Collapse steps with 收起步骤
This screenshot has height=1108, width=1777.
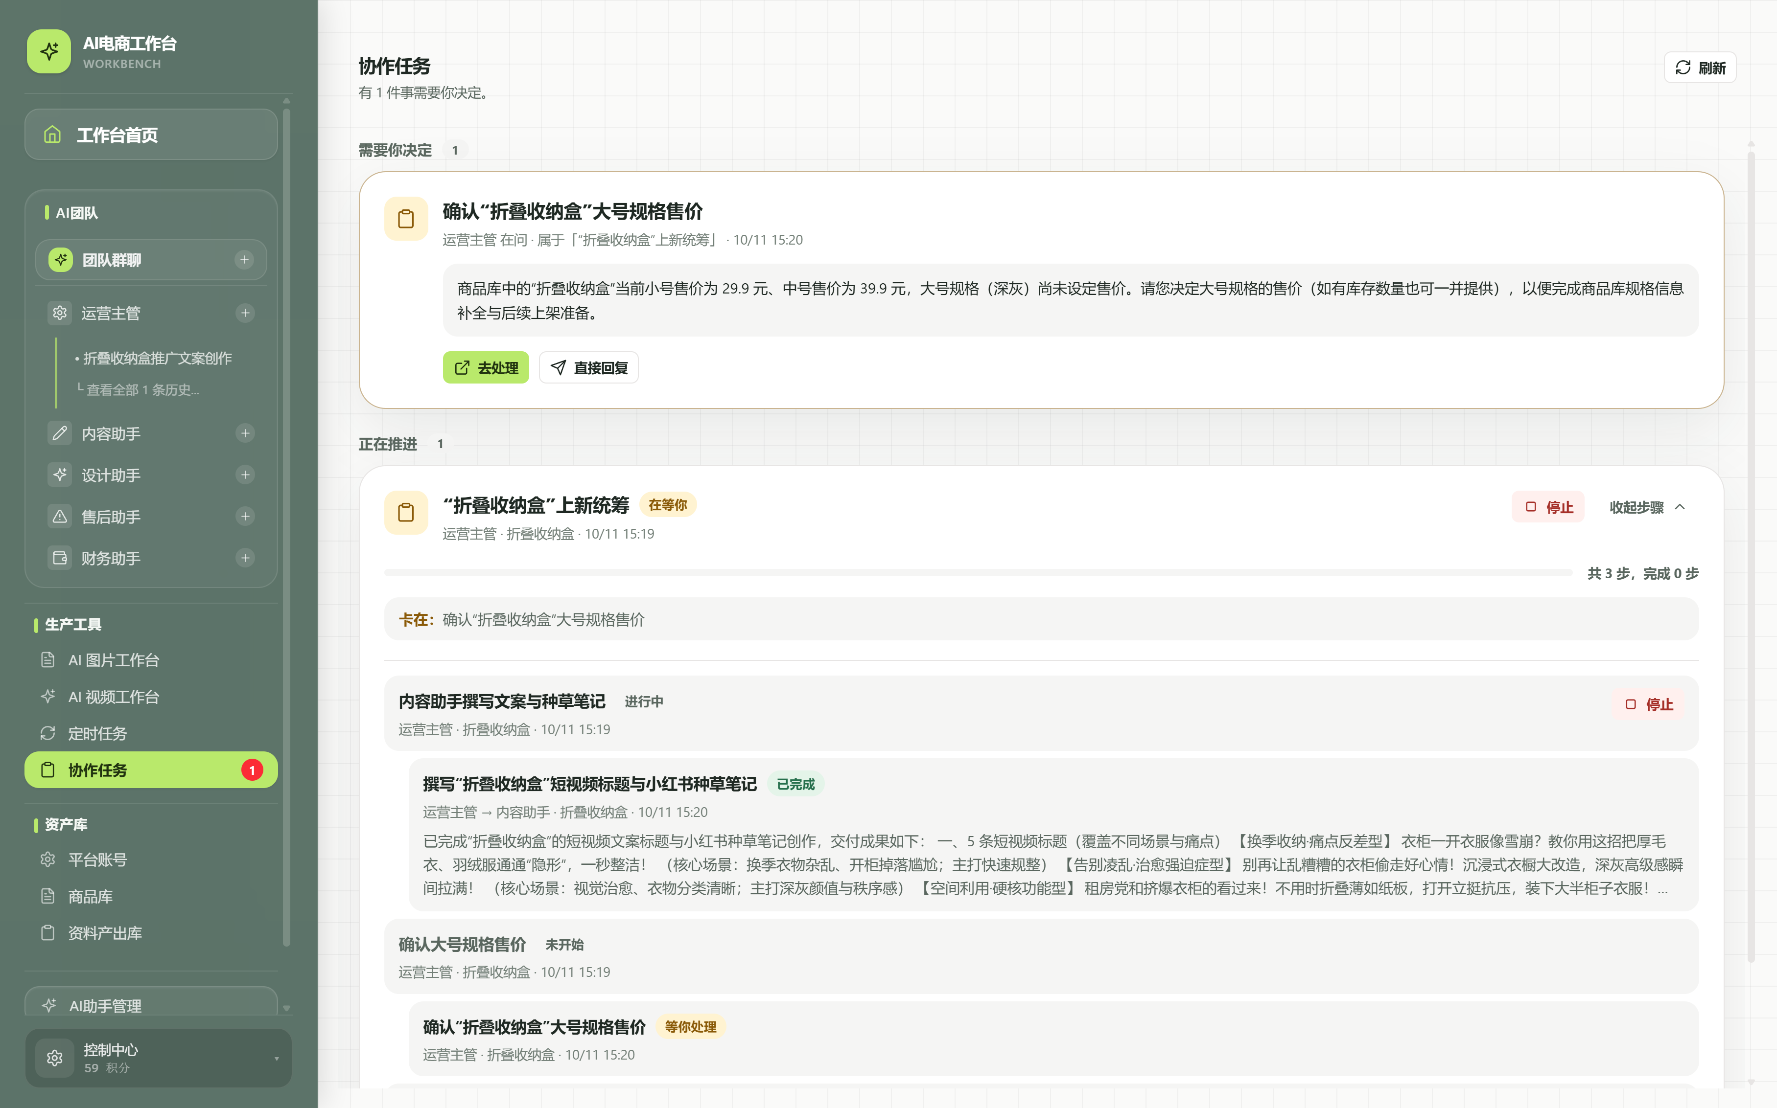(1646, 507)
